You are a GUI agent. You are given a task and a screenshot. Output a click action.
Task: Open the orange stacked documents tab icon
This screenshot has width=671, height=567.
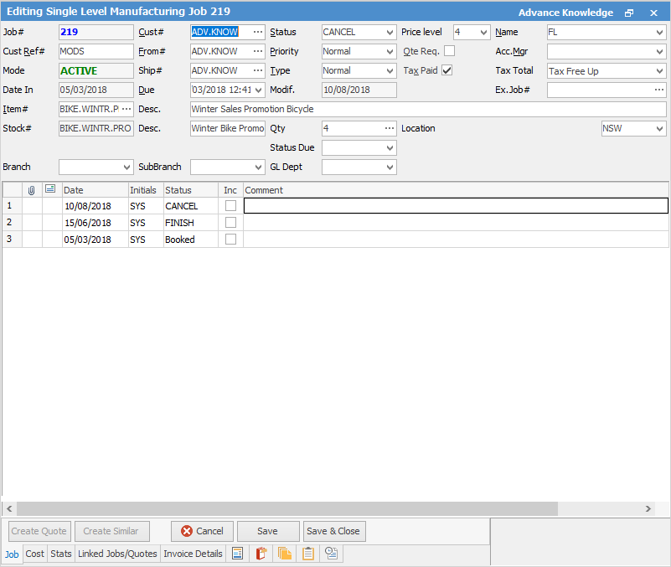(285, 554)
